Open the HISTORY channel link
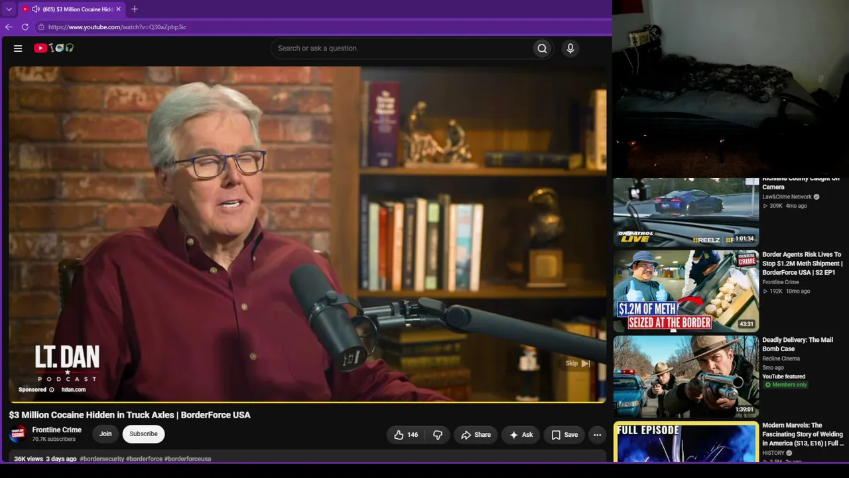 pyautogui.click(x=773, y=453)
